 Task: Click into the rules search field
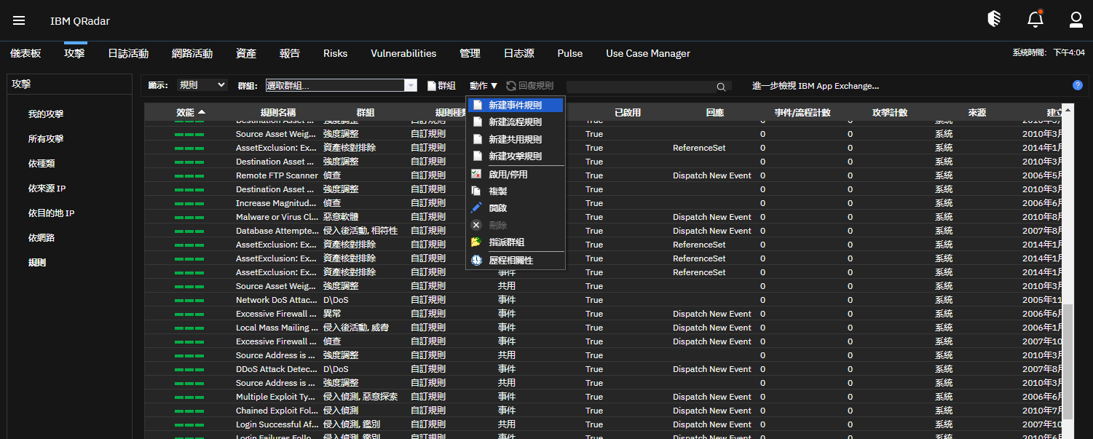641,87
